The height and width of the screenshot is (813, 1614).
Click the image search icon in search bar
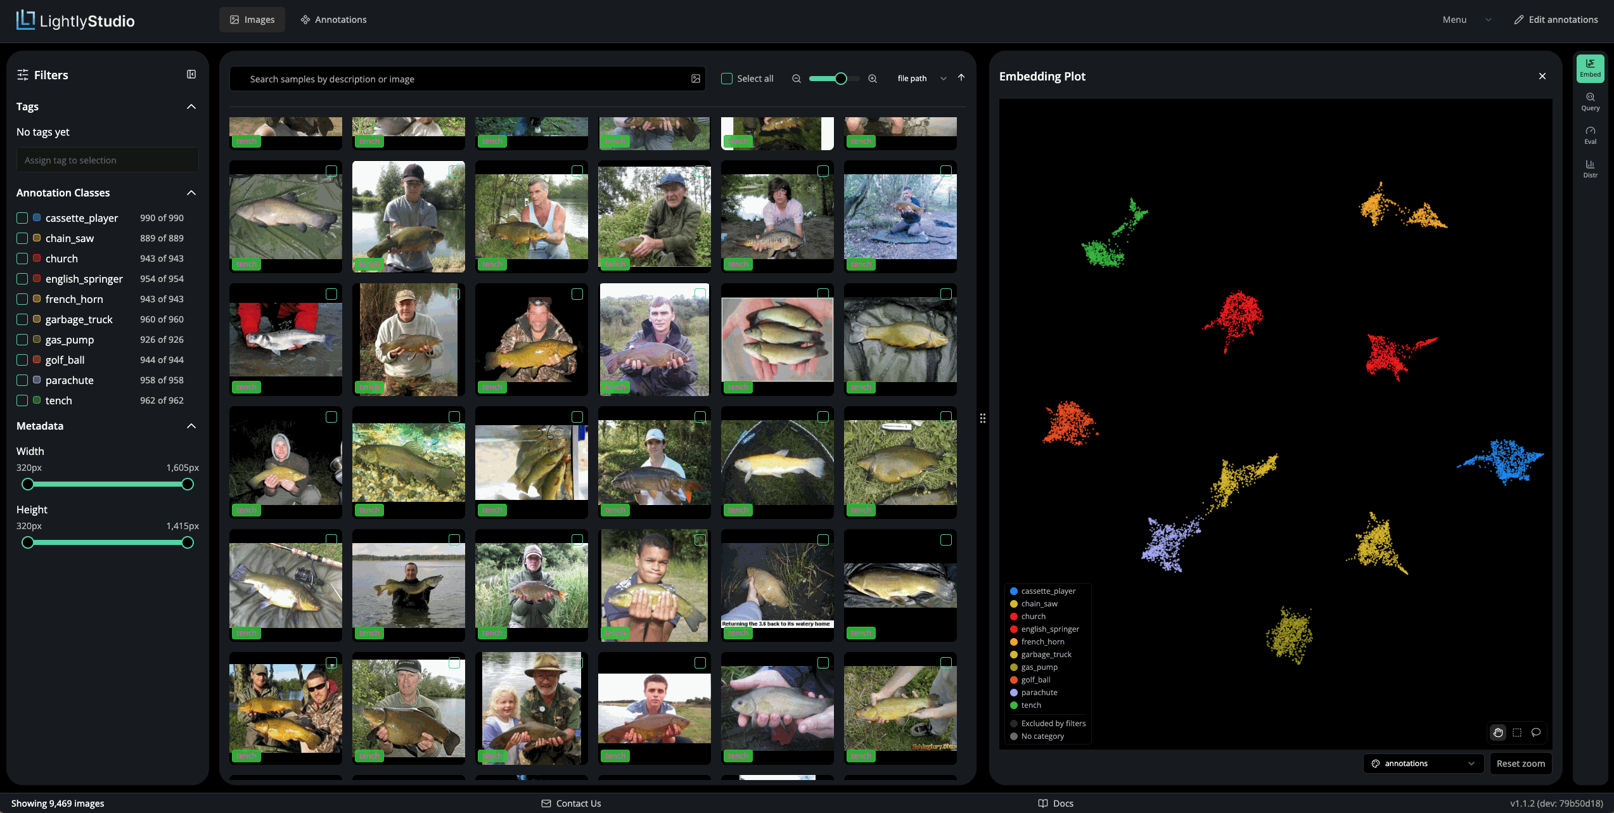pos(696,79)
